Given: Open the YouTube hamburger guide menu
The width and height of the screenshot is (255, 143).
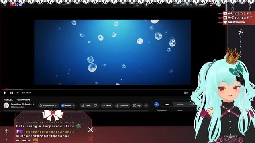Looking at the screenshot, I should [x=5, y=5].
